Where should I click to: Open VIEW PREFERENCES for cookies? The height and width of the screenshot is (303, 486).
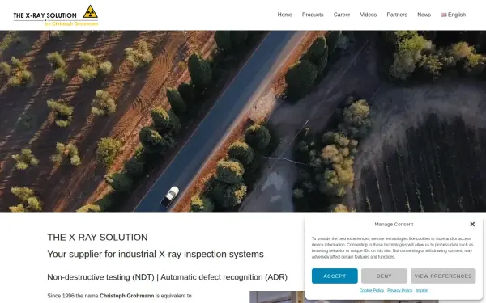tap(443, 276)
